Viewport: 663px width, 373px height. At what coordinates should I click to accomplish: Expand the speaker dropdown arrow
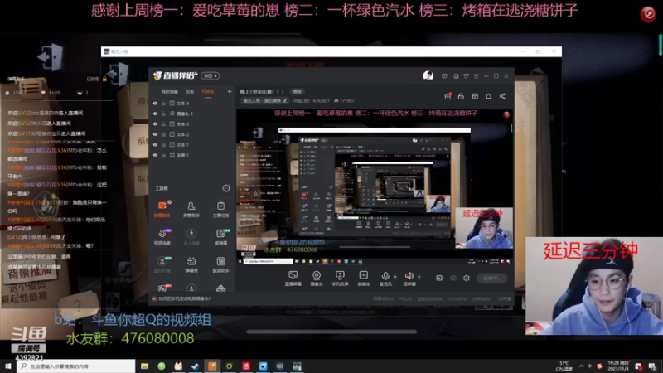[419, 277]
